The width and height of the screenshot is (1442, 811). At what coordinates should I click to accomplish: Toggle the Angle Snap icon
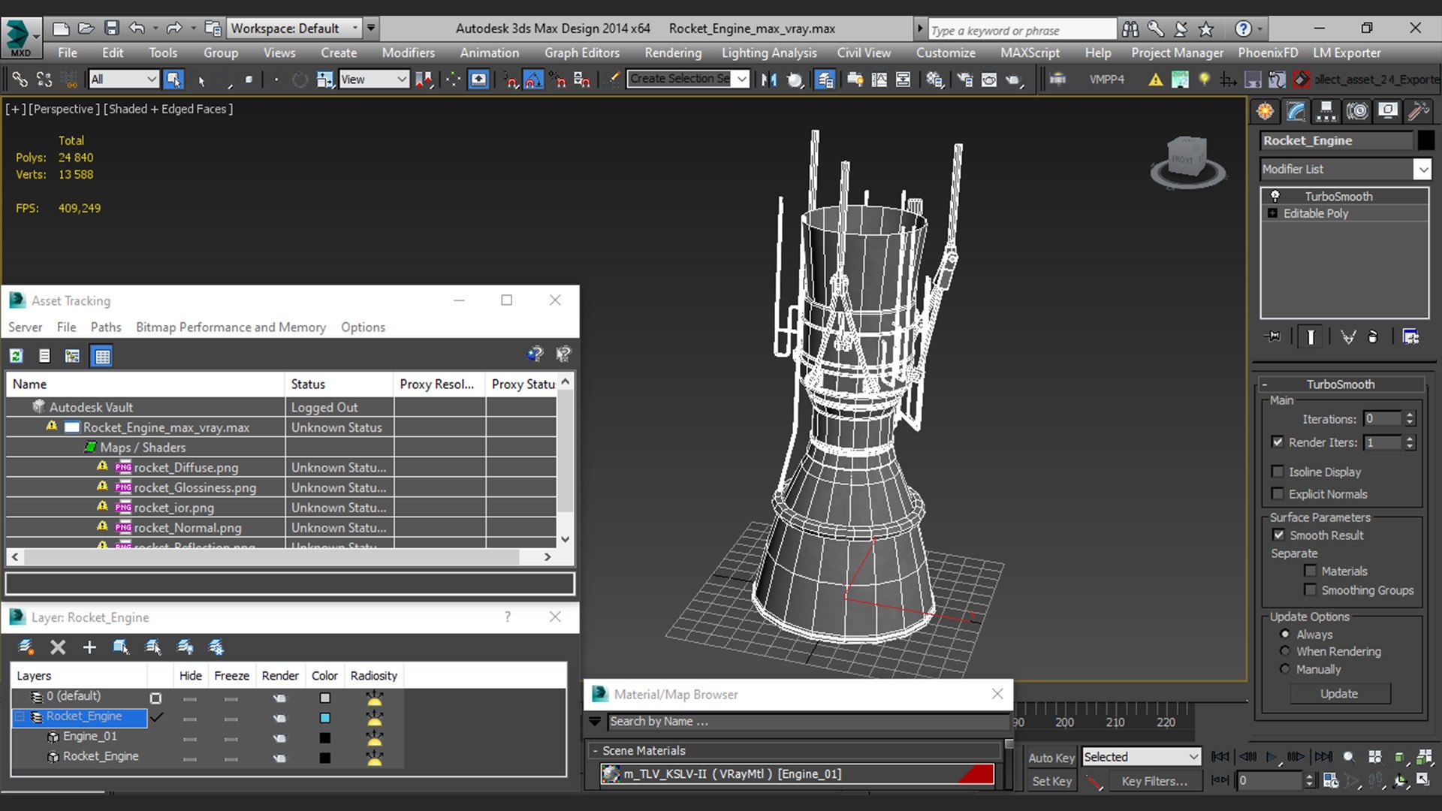534,79
